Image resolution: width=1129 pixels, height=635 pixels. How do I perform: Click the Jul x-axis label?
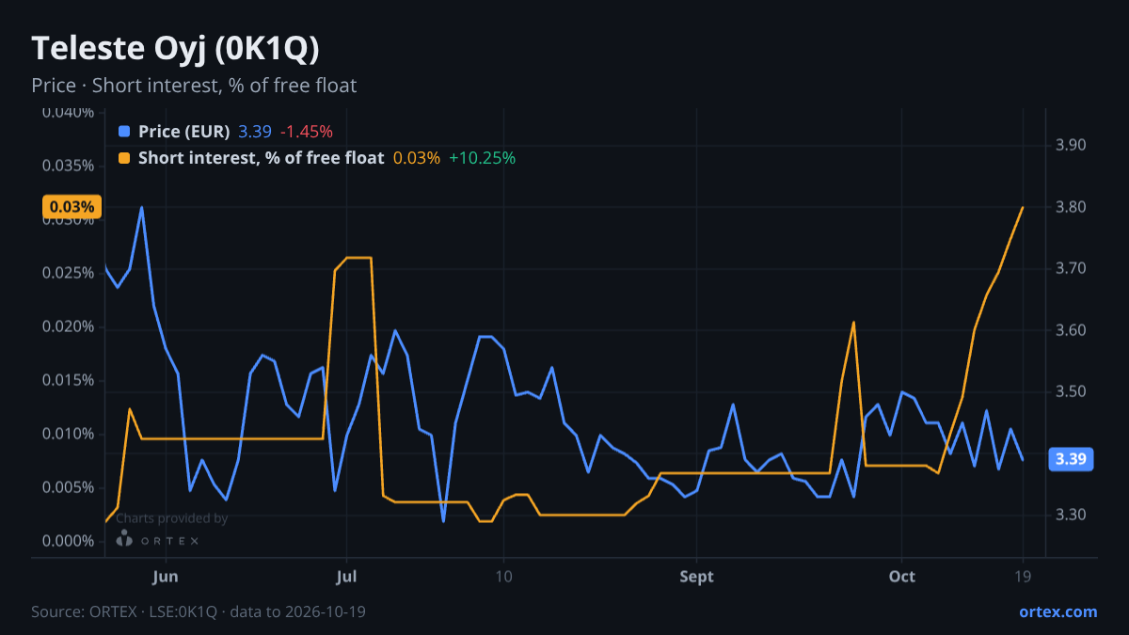[x=346, y=576]
